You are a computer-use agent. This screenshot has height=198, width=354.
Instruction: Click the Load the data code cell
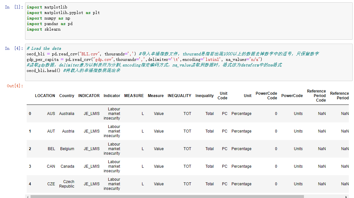pyautogui.click(x=189, y=62)
